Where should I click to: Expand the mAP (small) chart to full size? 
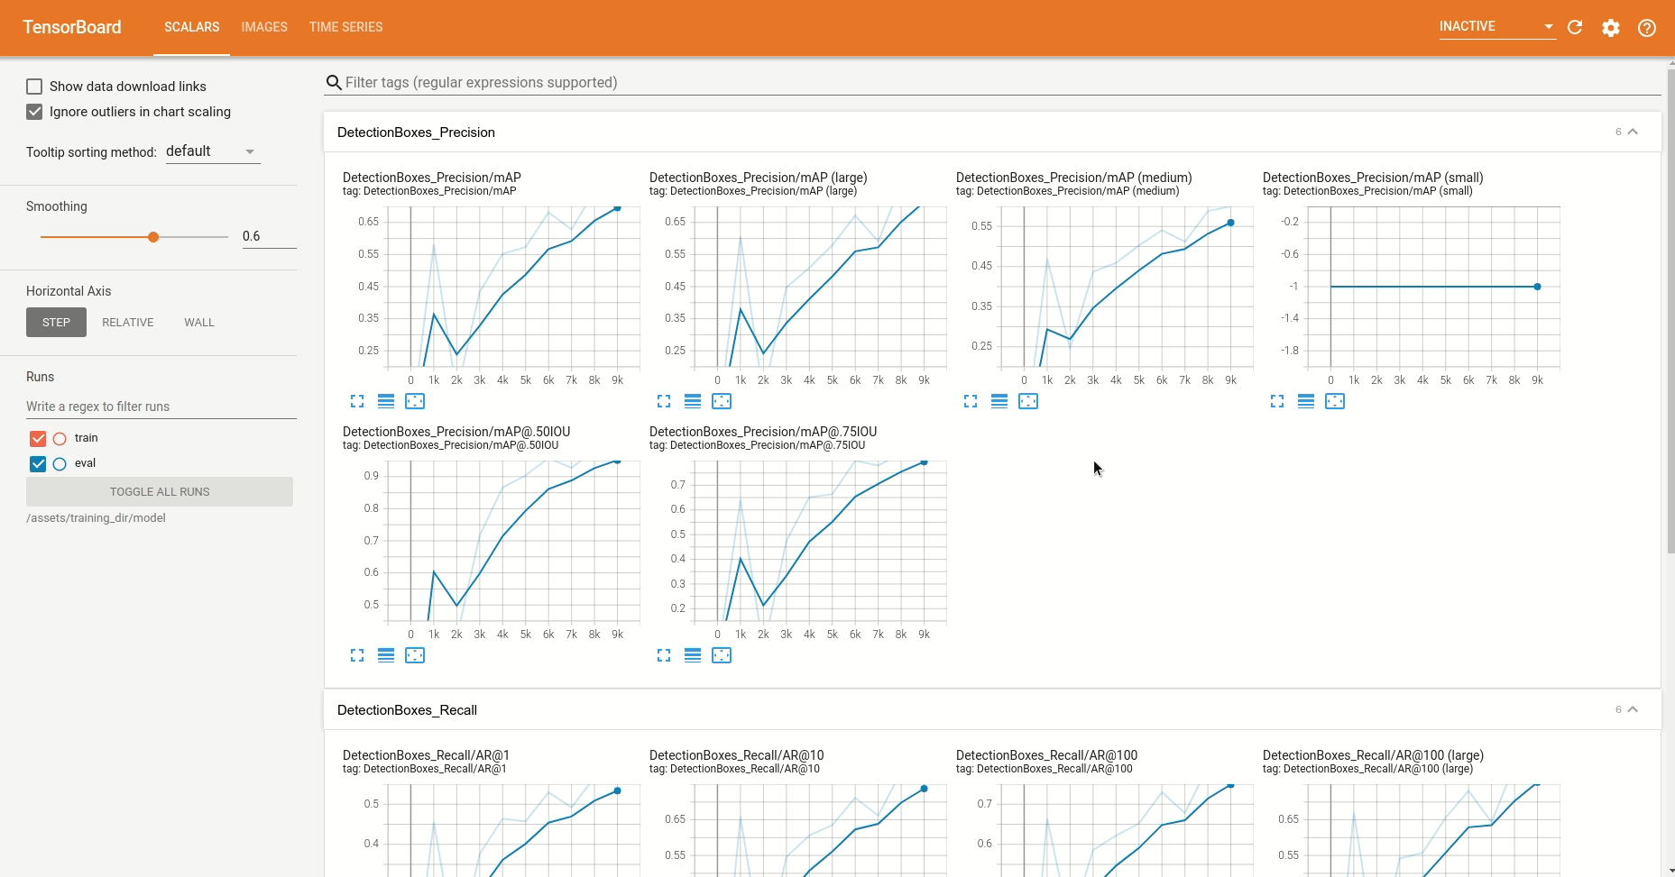click(x=1277, y=401)
